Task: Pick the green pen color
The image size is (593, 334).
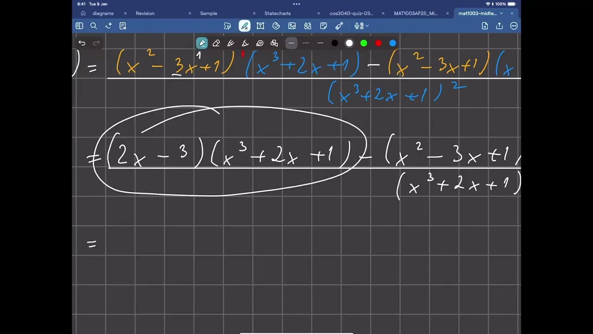Action: 364,43
